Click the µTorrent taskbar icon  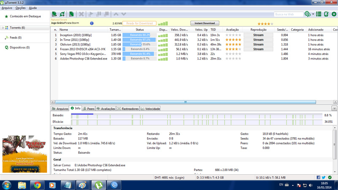point(99,185)
